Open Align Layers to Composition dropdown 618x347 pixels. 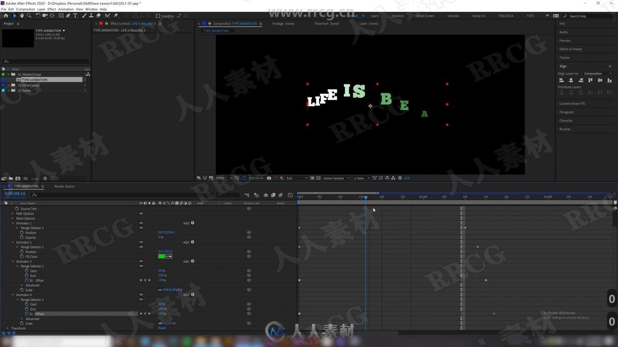(x=598, y=74)
